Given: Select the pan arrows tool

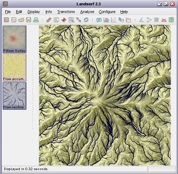Looking at the screenshot, I should pos(79,20).
